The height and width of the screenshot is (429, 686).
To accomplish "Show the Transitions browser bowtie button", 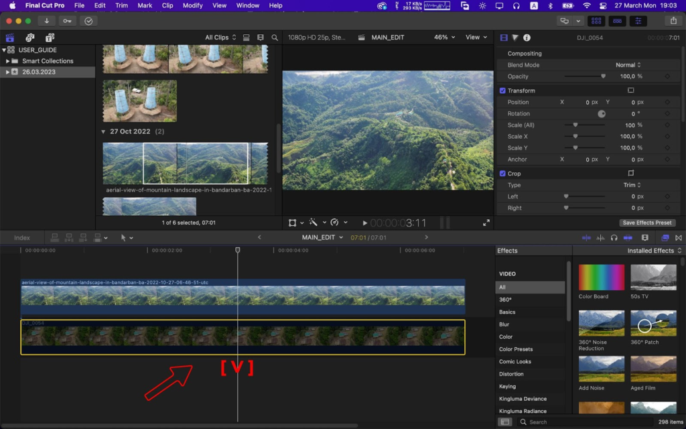I will coord(679,238).
